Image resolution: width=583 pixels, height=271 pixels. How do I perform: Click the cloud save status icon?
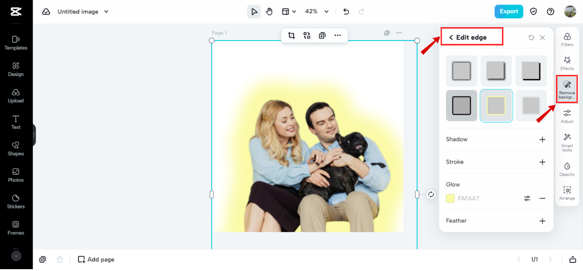point(46,12)
